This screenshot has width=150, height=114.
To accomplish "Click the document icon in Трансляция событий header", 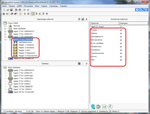I will tap(79, 19).
